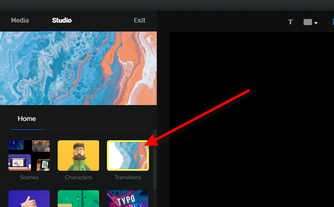Click the Characters label

click(x=79, y=178)
